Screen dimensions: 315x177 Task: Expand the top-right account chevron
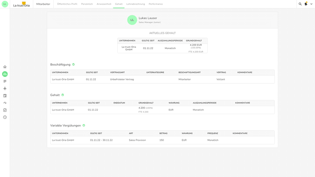[x=311, y=4]
